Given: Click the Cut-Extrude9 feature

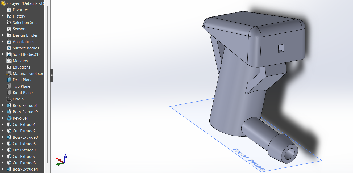Looking at the screenshot, I should point(24,150).
